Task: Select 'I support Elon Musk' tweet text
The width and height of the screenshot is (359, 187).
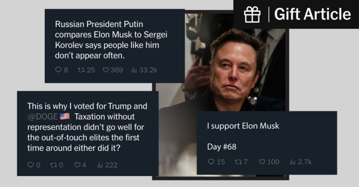Action: click(243, 126)
